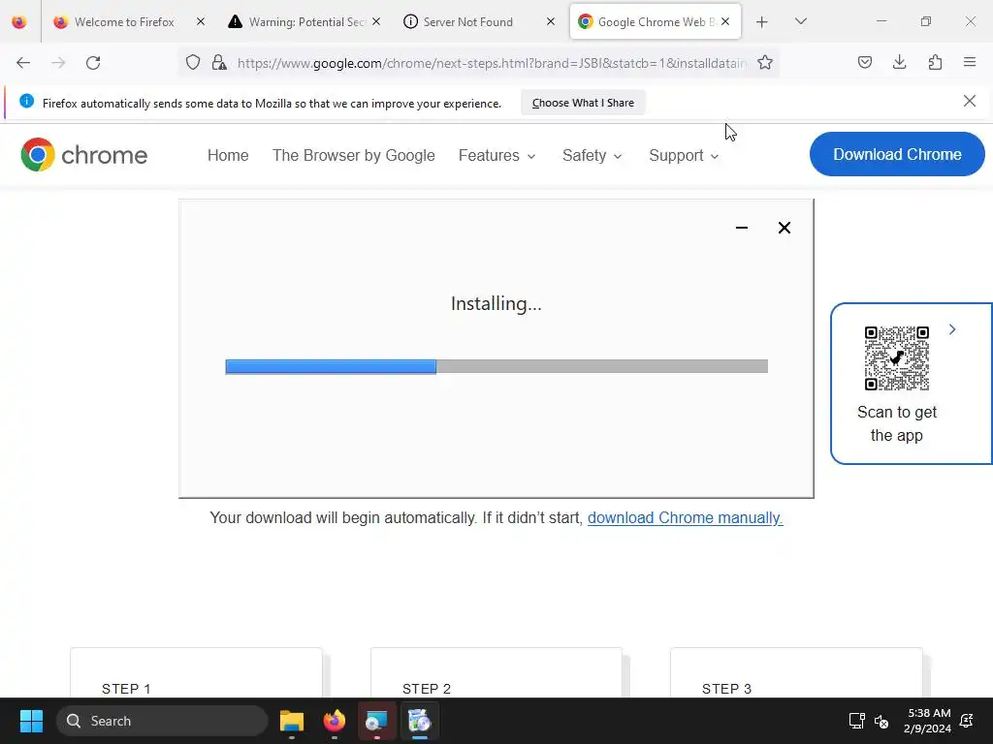Click the installation progress bar
The image size is (993, 744).
tap(496, 366)
